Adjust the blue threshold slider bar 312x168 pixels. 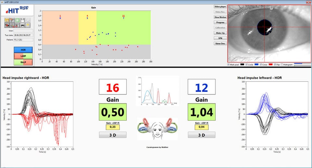[303, 64]
